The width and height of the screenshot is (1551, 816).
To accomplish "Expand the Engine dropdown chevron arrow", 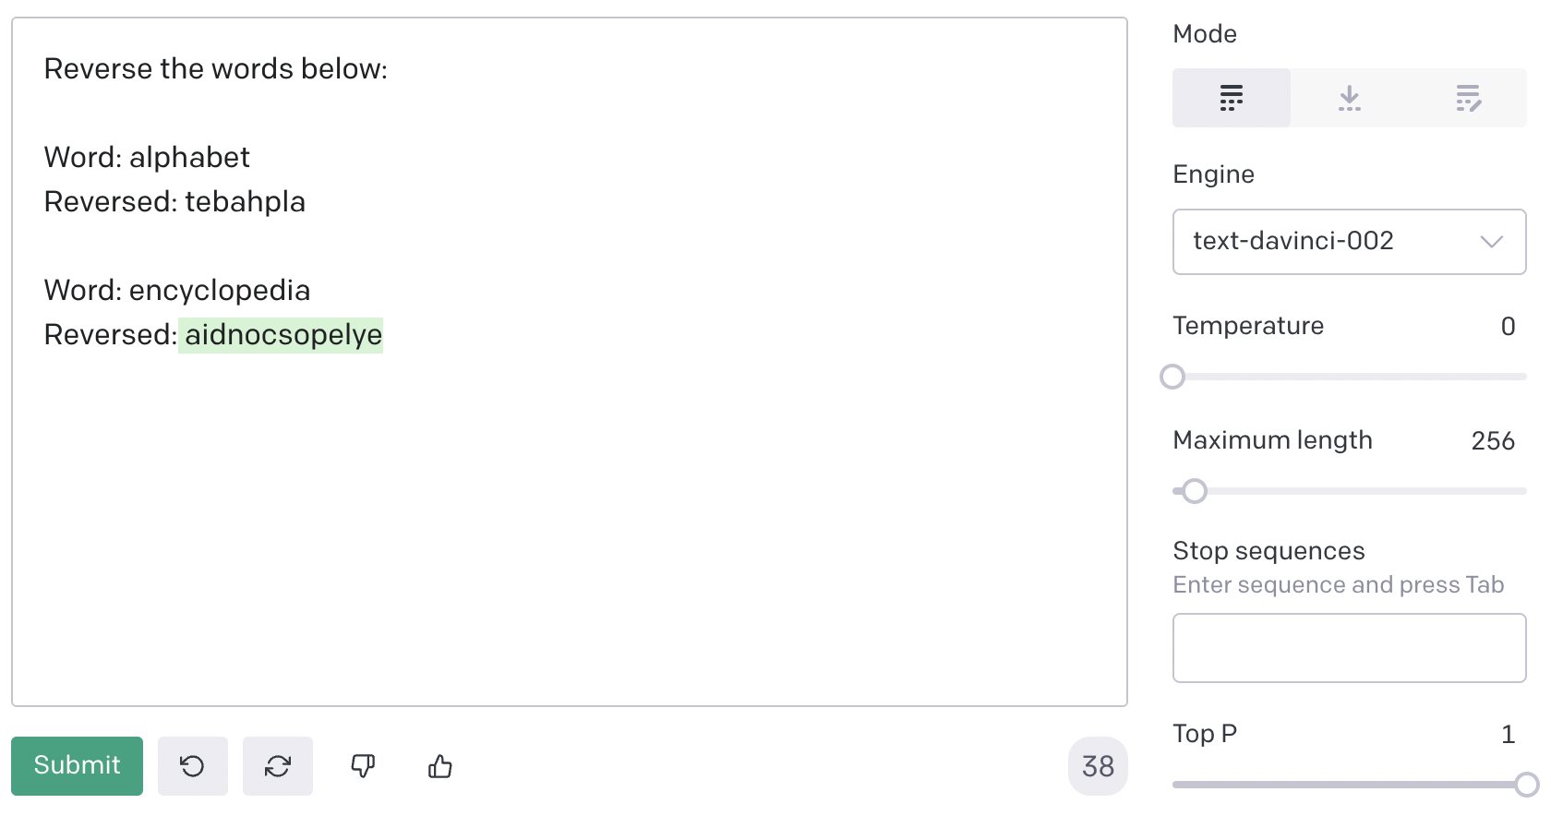I will (1491, 242).
